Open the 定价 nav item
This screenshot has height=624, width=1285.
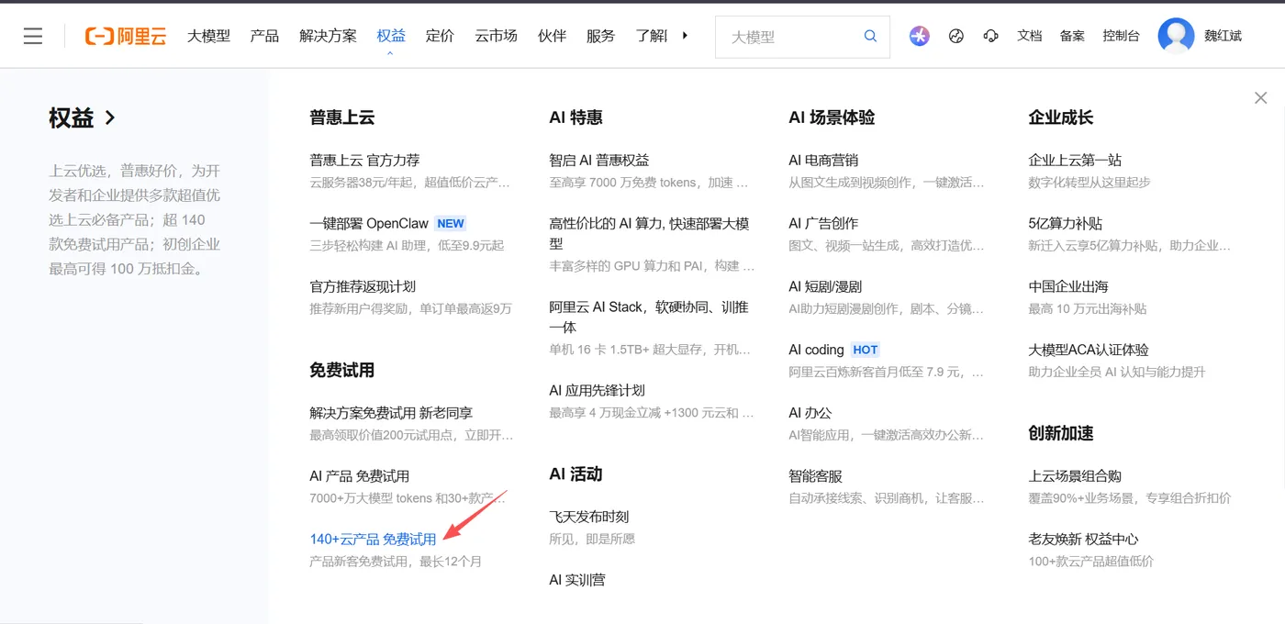440,36
